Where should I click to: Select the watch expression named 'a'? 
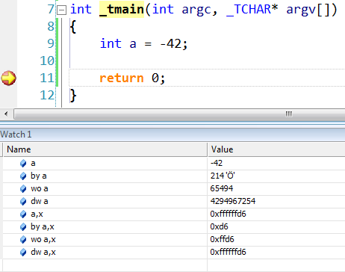click(33, 164)
